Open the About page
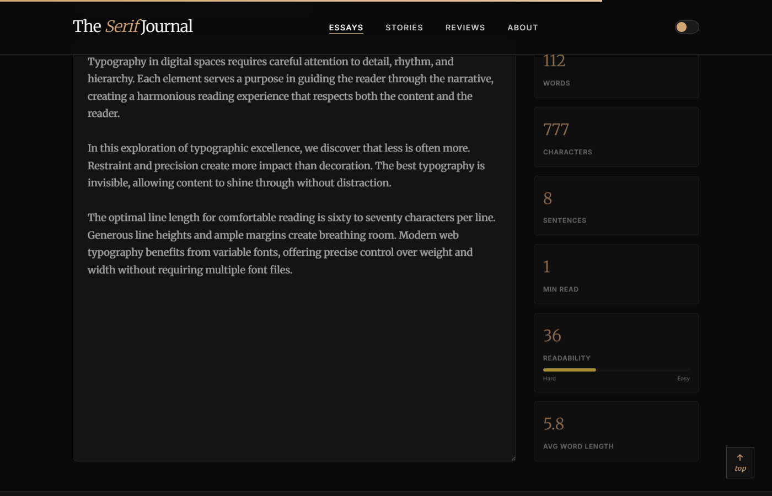The width and height of the screenshot is (772, 496). click(x=522, y=28)
